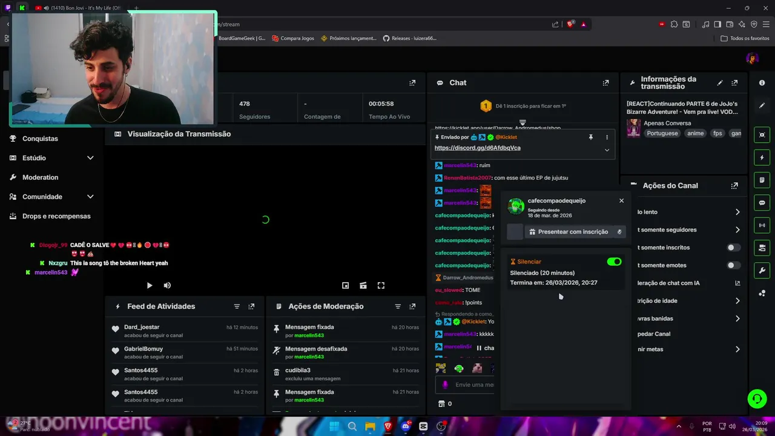Open the browser extensions puzzle icon
Screen dimensions: 775x436
pos(674,24)
